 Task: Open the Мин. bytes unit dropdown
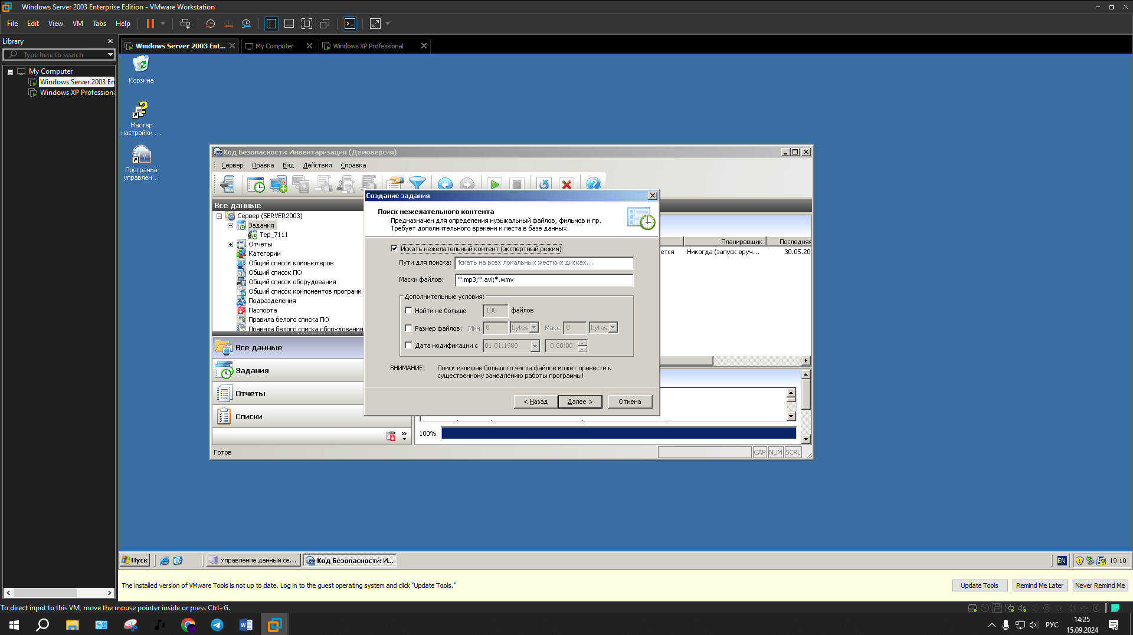point(534,328)
